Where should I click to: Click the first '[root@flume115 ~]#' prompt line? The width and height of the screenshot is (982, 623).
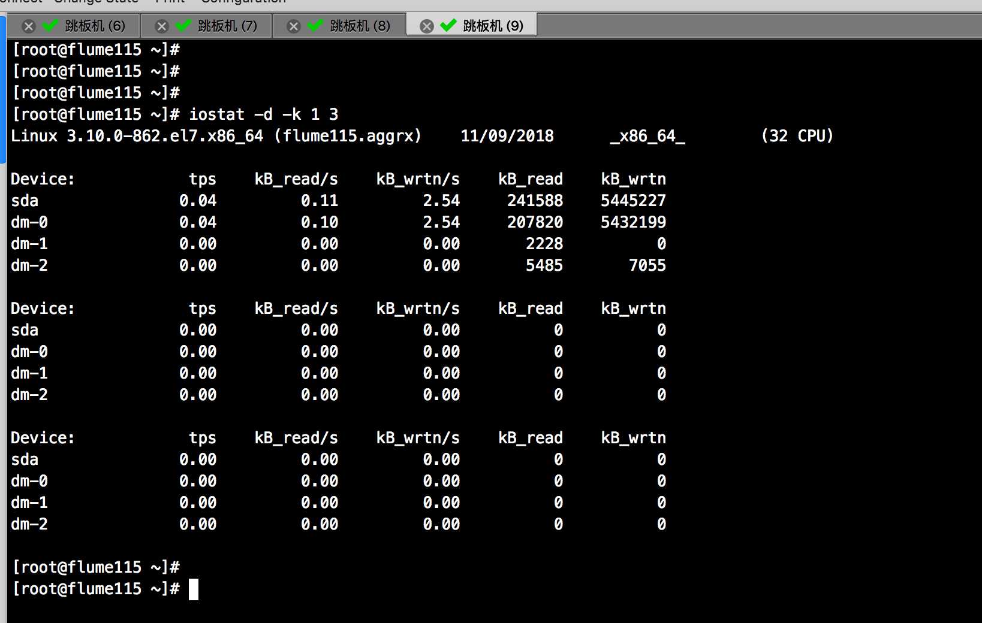(x=96, y=50)
